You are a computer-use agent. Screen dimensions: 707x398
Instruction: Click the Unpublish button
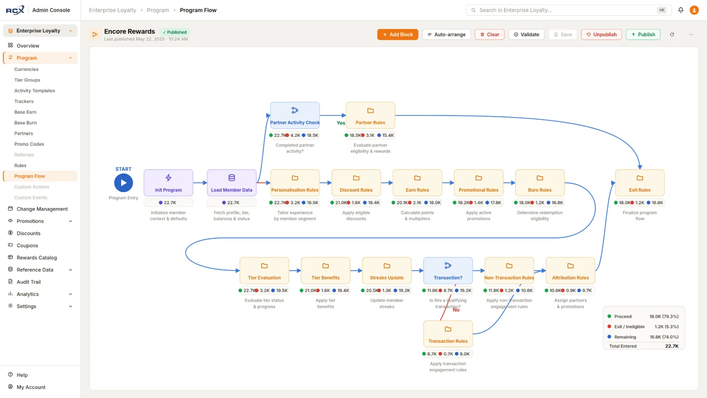[x=601, y=35]
